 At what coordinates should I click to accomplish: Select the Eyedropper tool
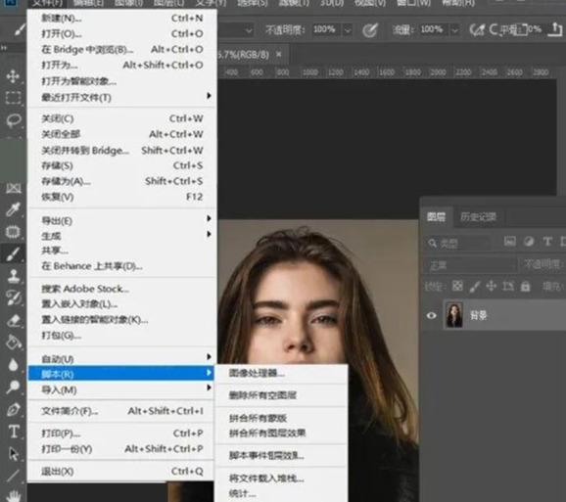(13, 209)
